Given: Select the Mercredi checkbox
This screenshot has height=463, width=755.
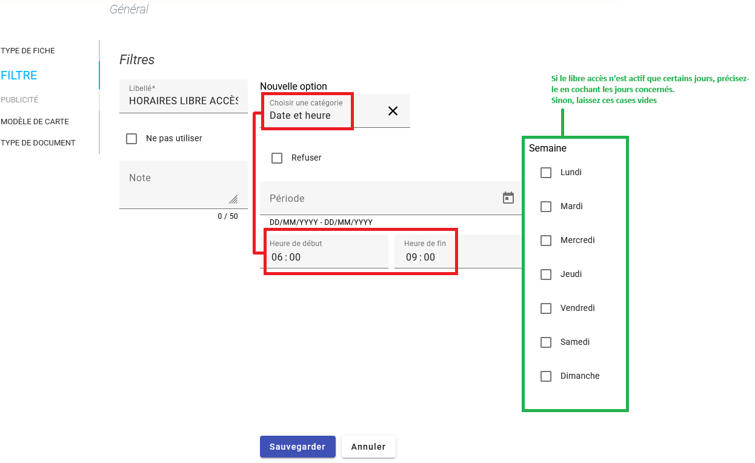Looking at the screenshot, I should click(x=546, y=241).
